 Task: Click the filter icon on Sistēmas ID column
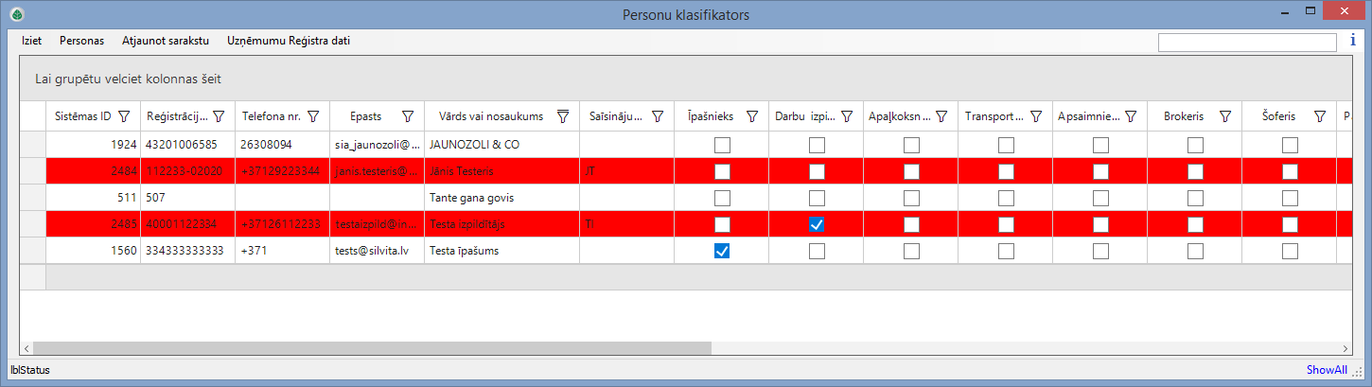123,116
